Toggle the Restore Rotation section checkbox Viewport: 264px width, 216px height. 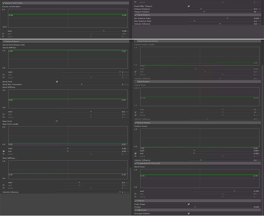136,122
